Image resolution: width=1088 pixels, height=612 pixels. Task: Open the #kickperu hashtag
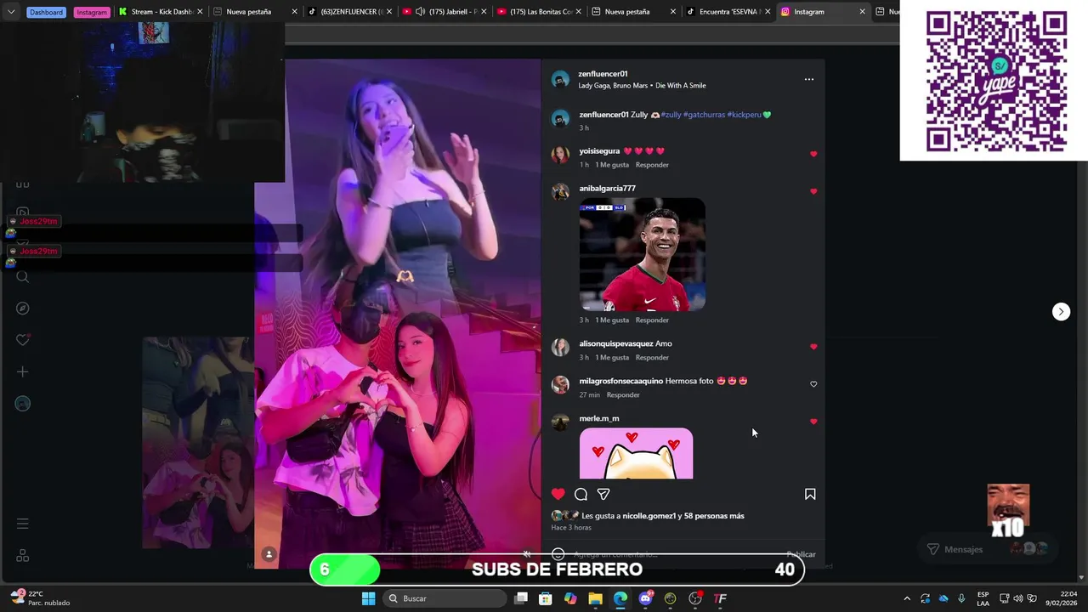pos(745,115)
